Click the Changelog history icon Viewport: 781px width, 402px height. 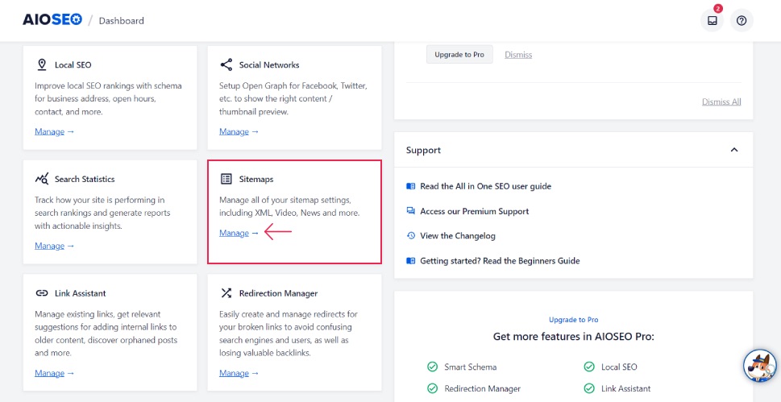[411, 235]
